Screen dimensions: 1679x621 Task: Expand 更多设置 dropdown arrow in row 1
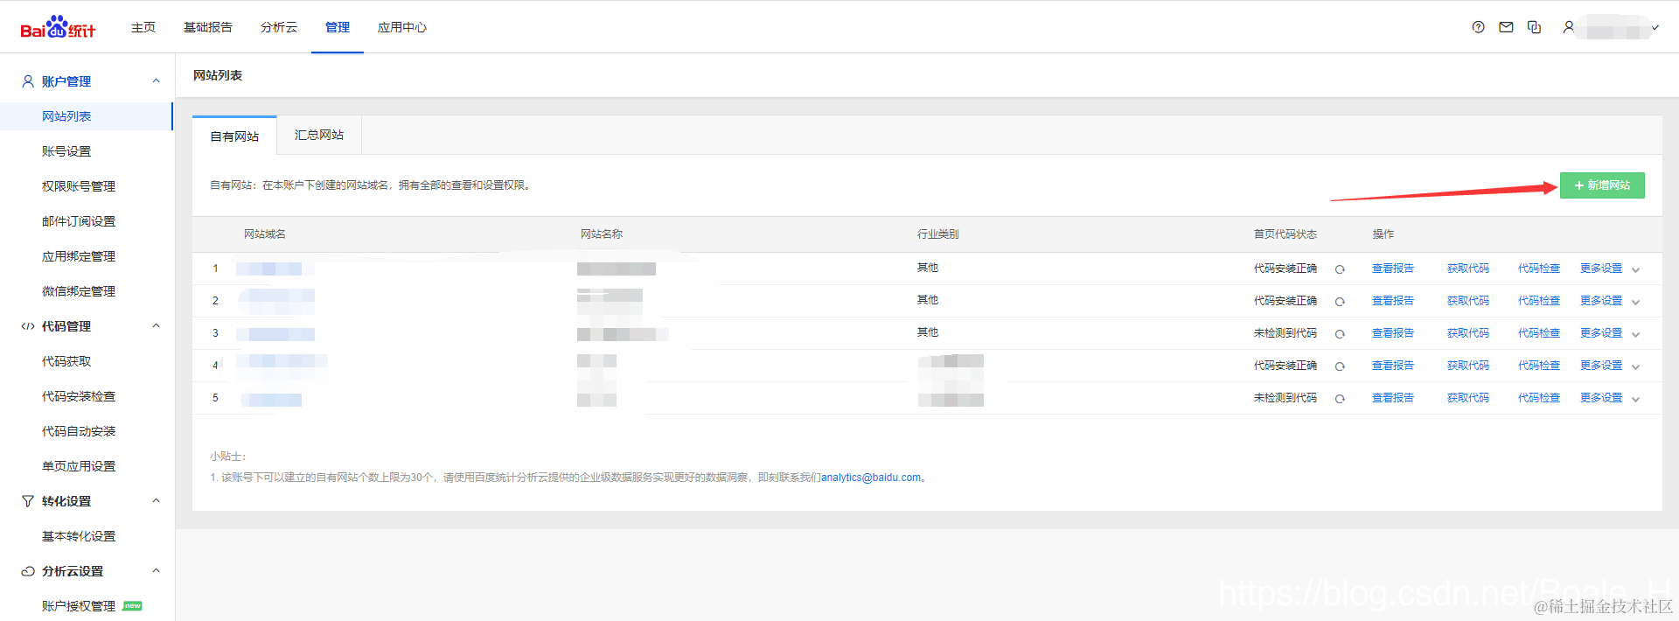(1635, 269)
